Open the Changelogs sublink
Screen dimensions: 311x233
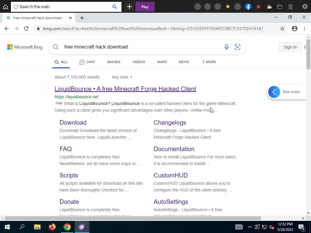(170, 123)
